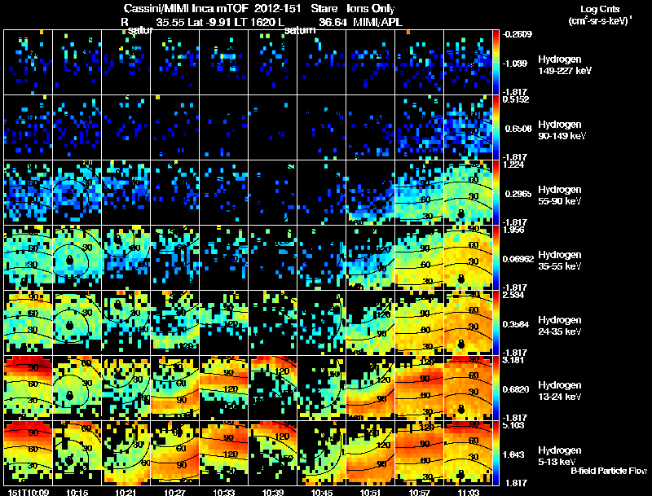Select the 13-24 keV panel at 10:57
Image resolution: width=652 pixels, height=496 pixels.
click(420, 388)
